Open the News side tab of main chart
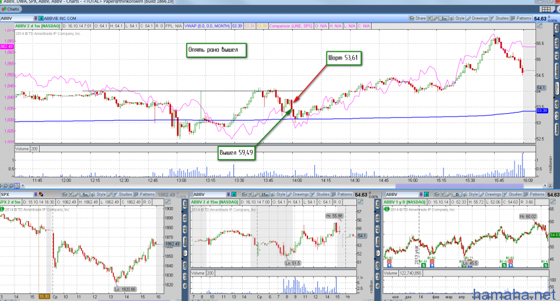 click(x=556, y=129)
